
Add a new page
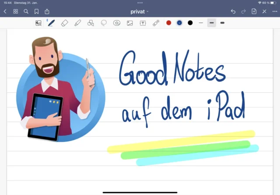pyautogui.click(x=254, y=11)
